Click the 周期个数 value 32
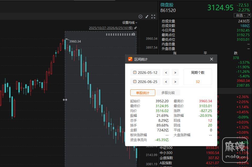Image resolution: width=252 pixels, height=167 pixels. click(x=198, y=82)
